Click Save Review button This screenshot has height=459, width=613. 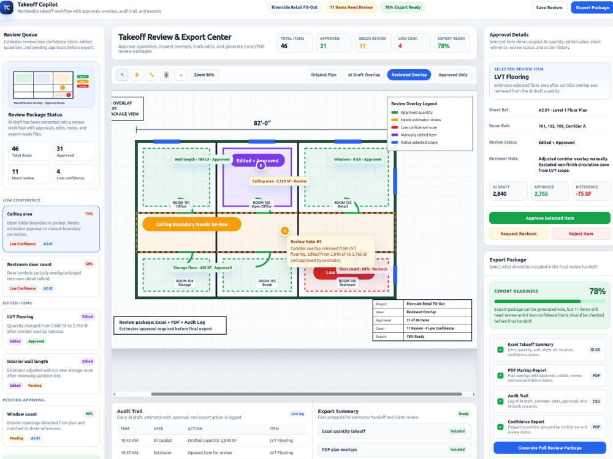pyautogui.click(x=549, y=7)
